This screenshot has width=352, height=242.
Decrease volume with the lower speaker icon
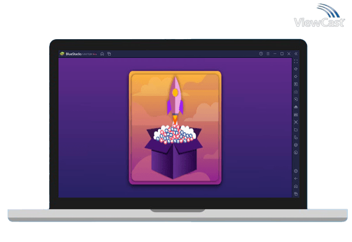[x=296, y=77]
